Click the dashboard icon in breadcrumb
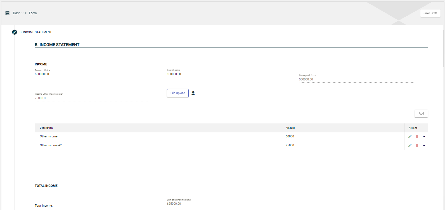The image size is (445, 210). [x=8, y=13]
